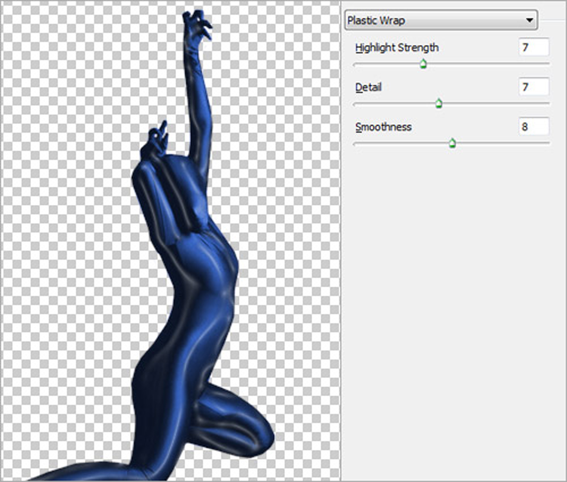Click the Smoothness value field
The width and height of the screenshot is (567, 482).
(x=533, y=127)
